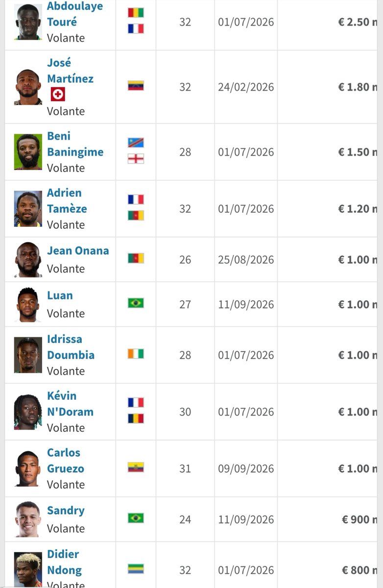383x588 pixels.
Task: Click the Brazil flag in Sandry's row
Action: 136,518
